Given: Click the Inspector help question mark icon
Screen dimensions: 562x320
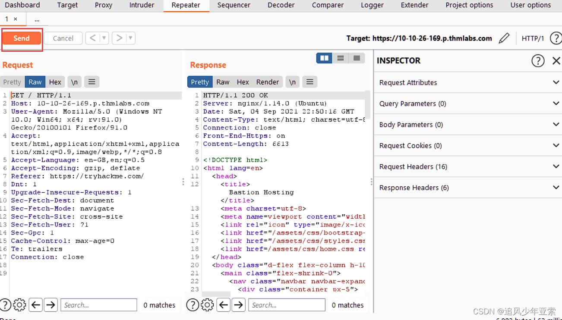Looking at the screenshot, I should [x=538, y=60].
